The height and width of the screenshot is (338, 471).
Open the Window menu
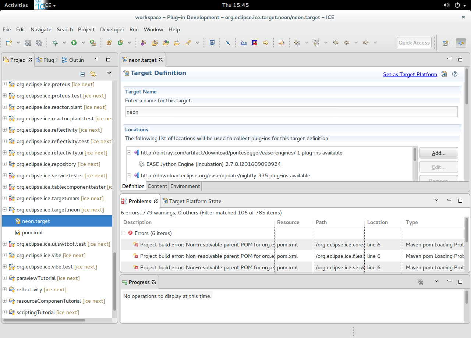[153, 29]
